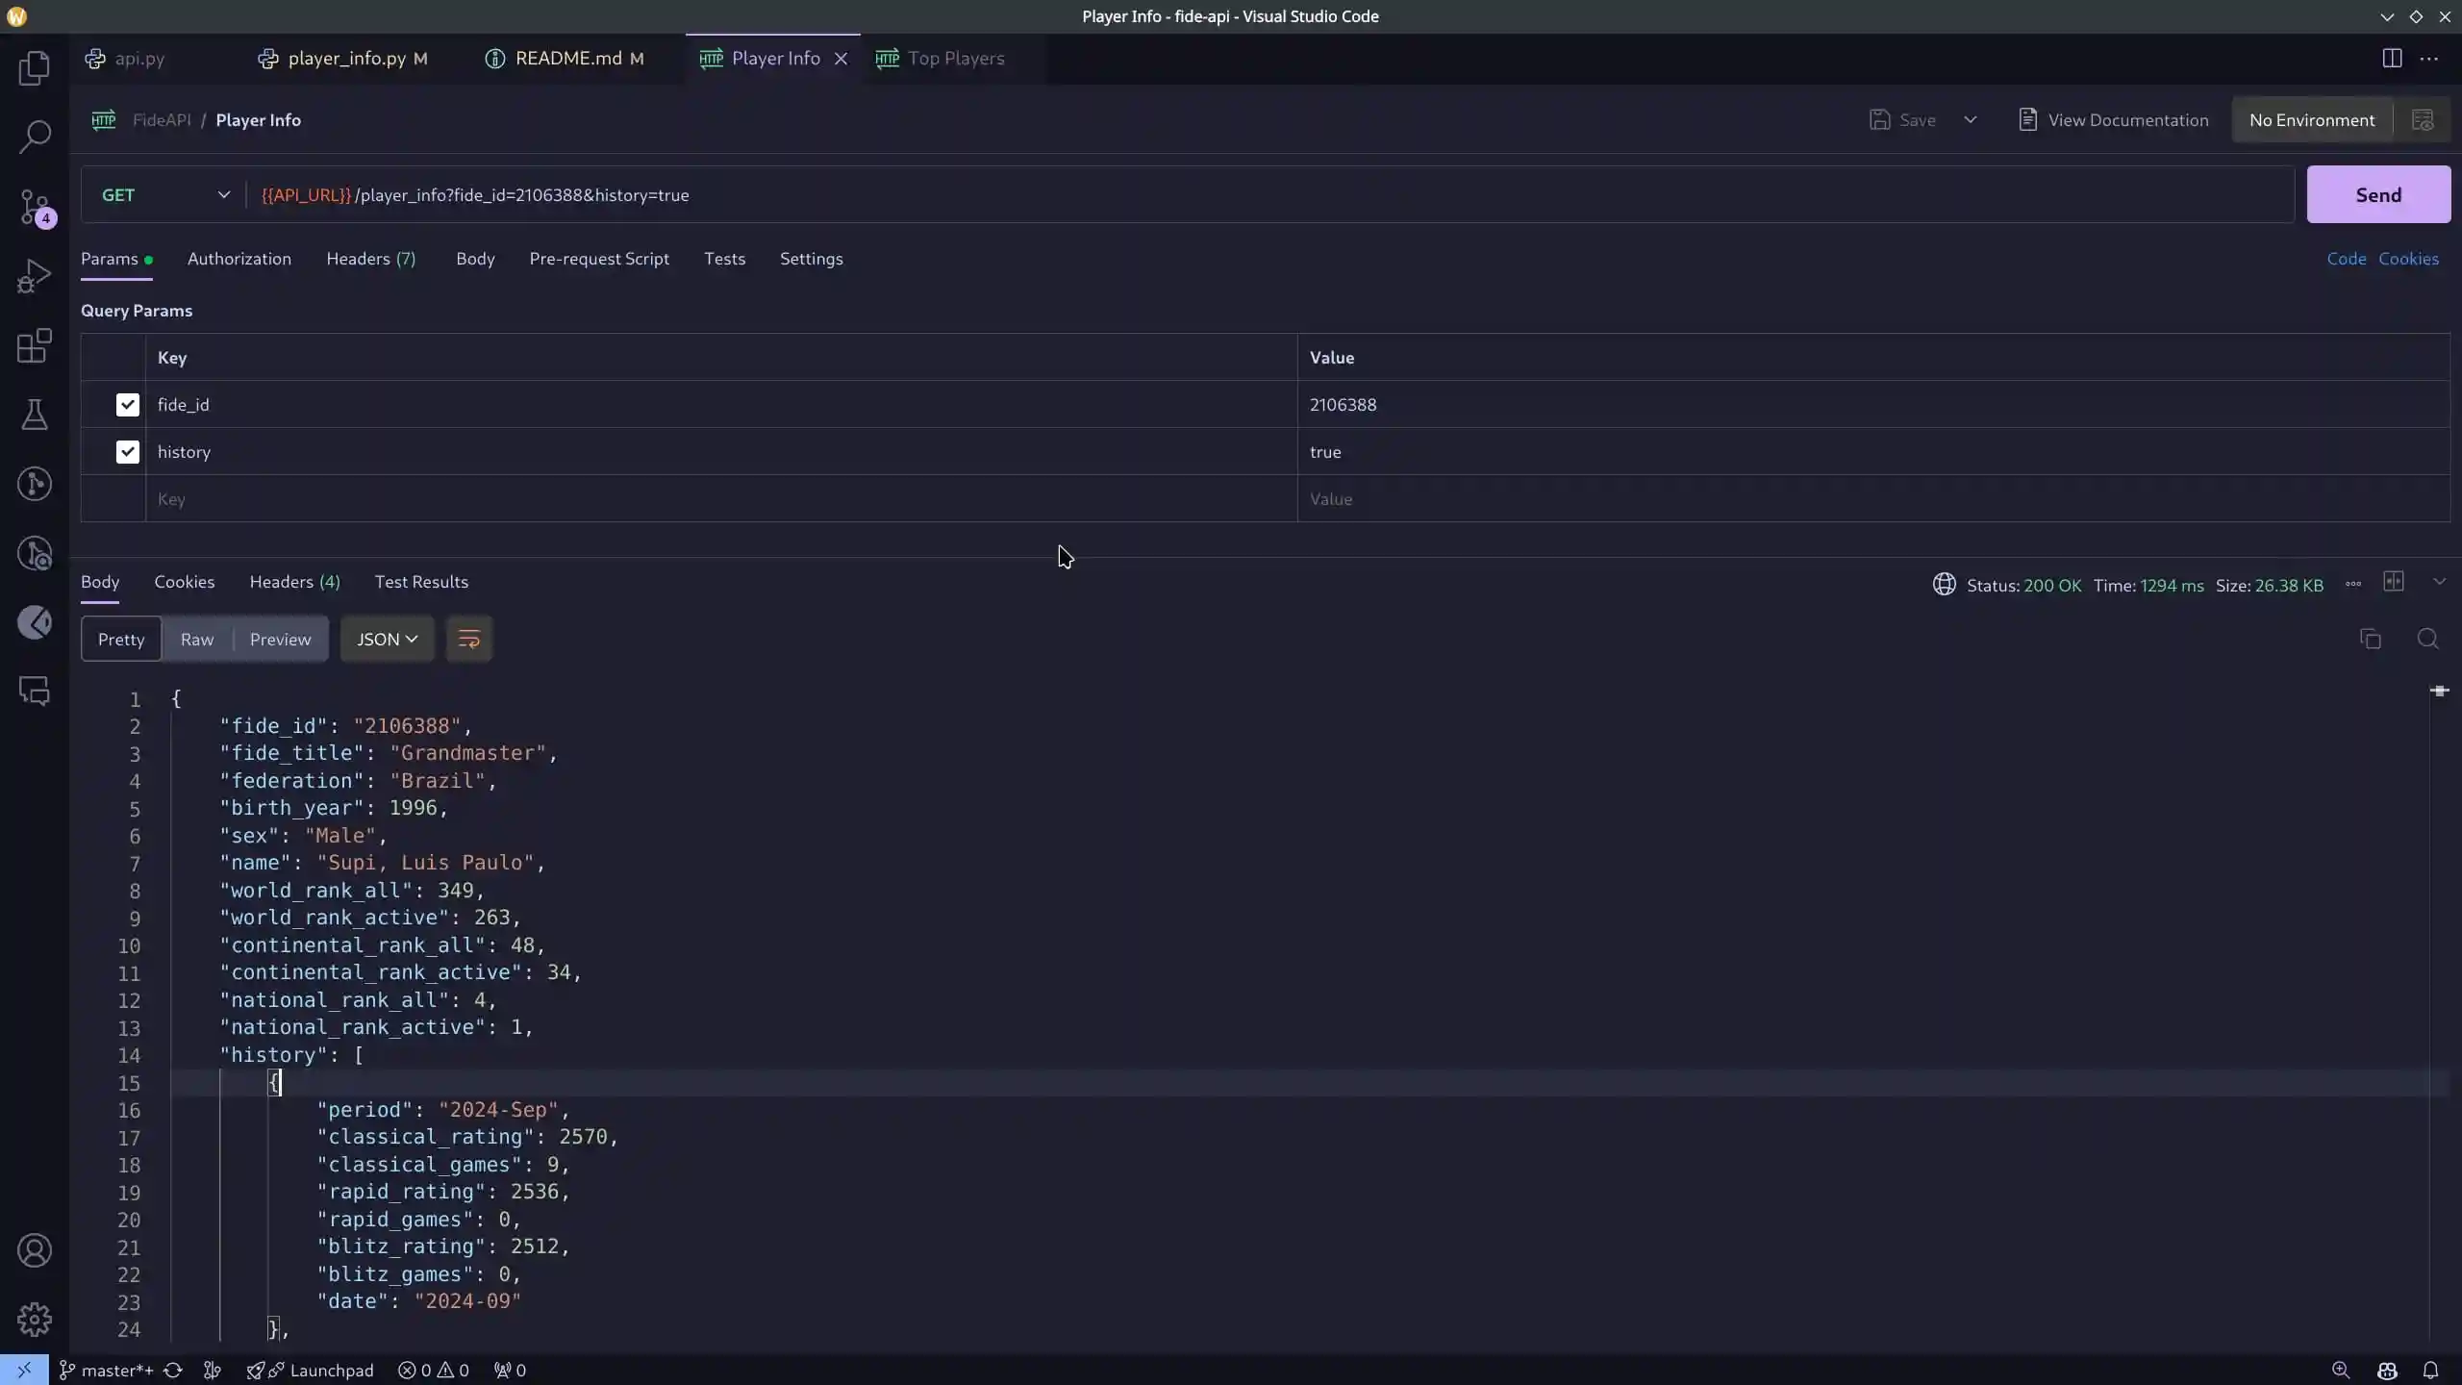The image size is (2462, 1385).
Task: Uncheck the fide_id query parameter
Action: tap(127, 404)
